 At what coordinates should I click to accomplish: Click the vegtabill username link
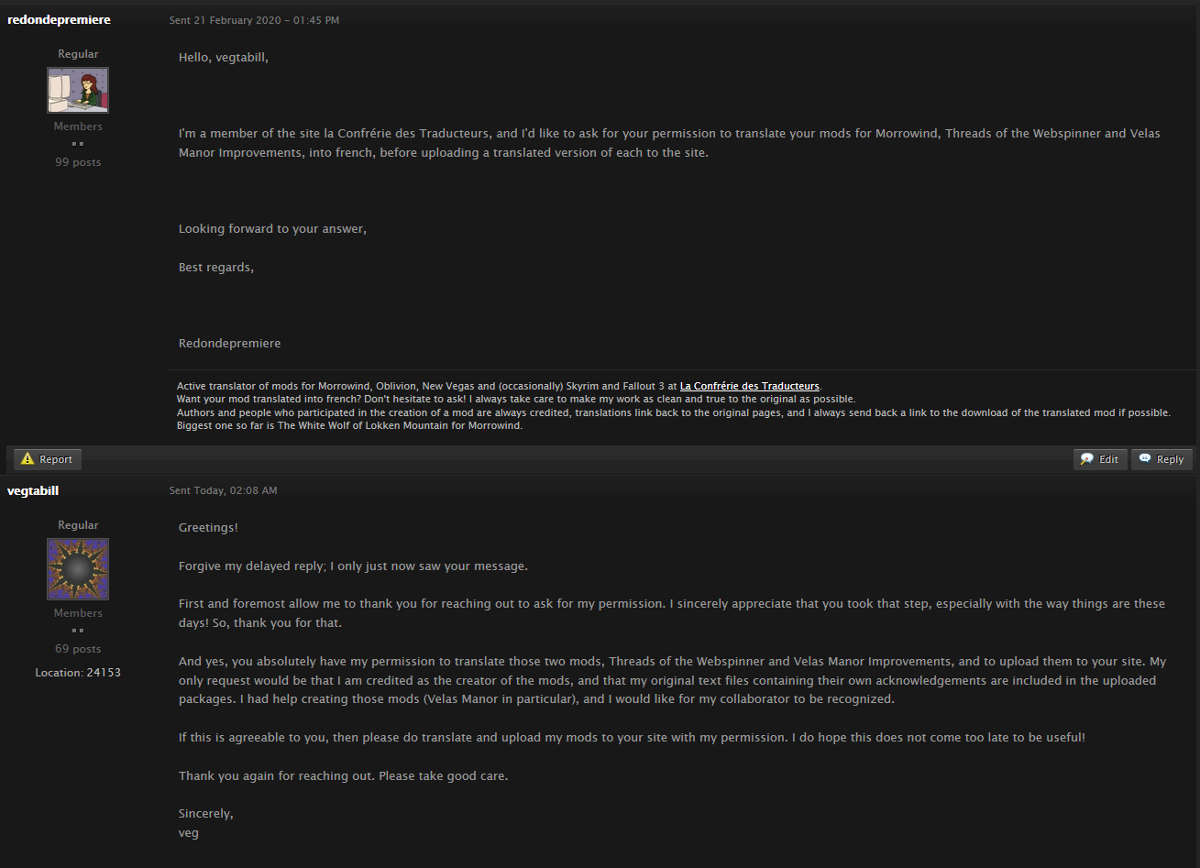click(33, 490)
